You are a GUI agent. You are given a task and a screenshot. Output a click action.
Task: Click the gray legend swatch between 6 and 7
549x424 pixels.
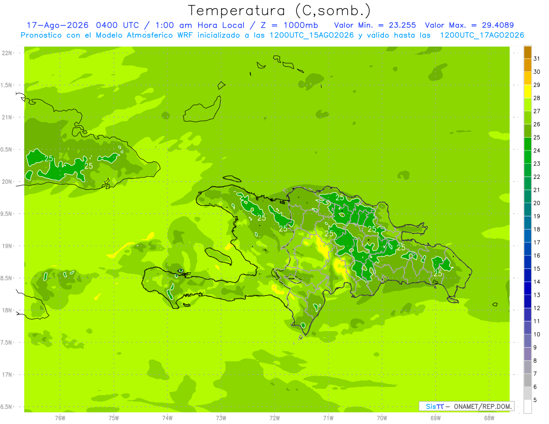click(x=527, y=381)
